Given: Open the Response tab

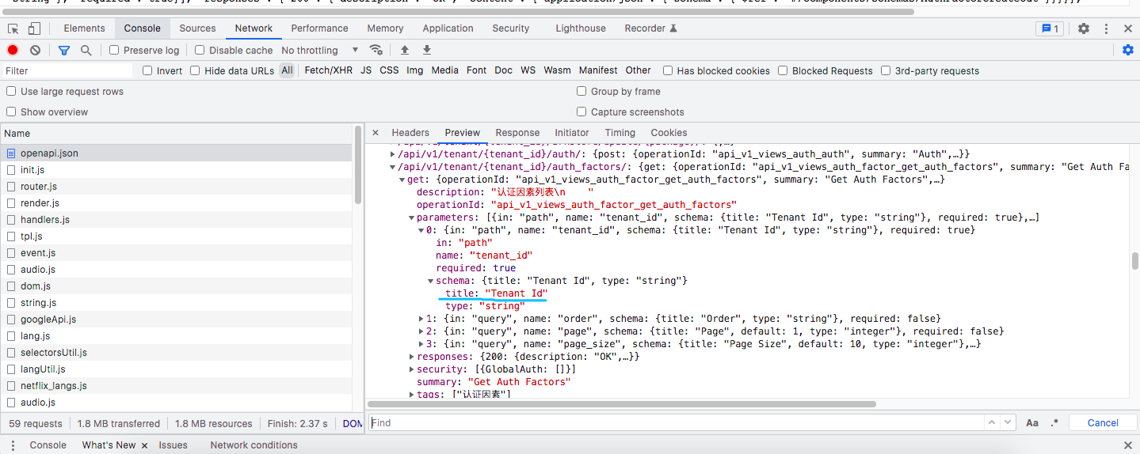Looking at the screenshot, I should click(x=517, y=133).
